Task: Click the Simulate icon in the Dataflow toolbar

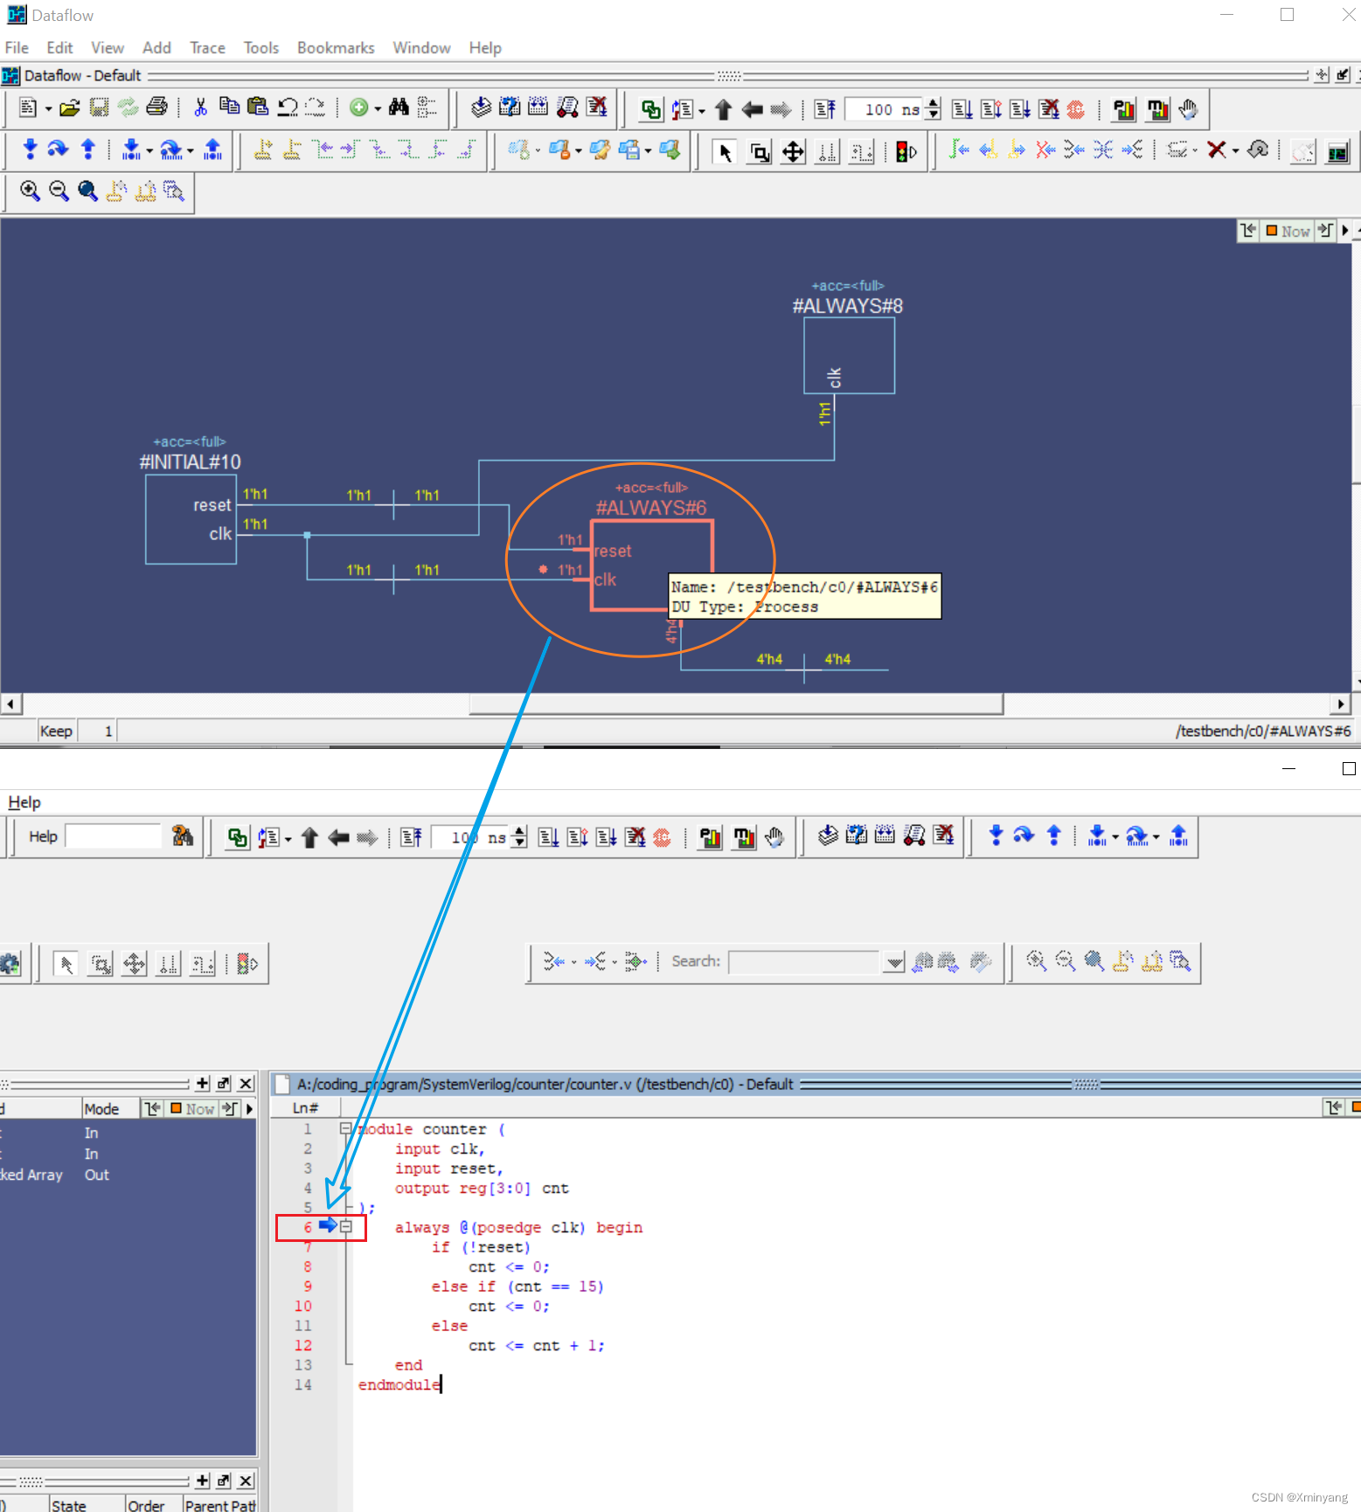Action: coord(567,108)
